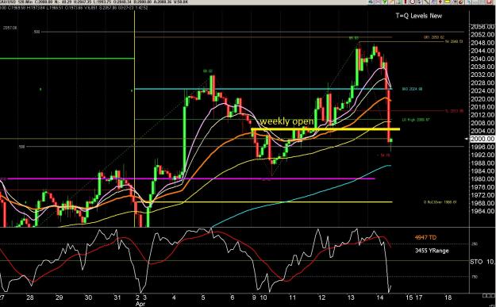Viewport: 496px width, 307px height.
Task: Click the 2016.00 price axis label
Action: (483, 107)
